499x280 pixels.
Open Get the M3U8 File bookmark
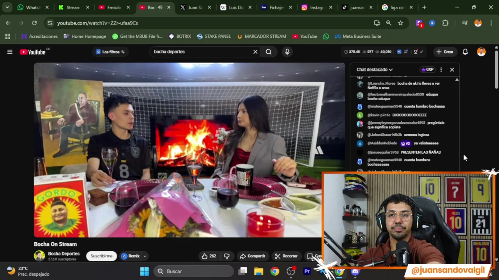(137, 37)
